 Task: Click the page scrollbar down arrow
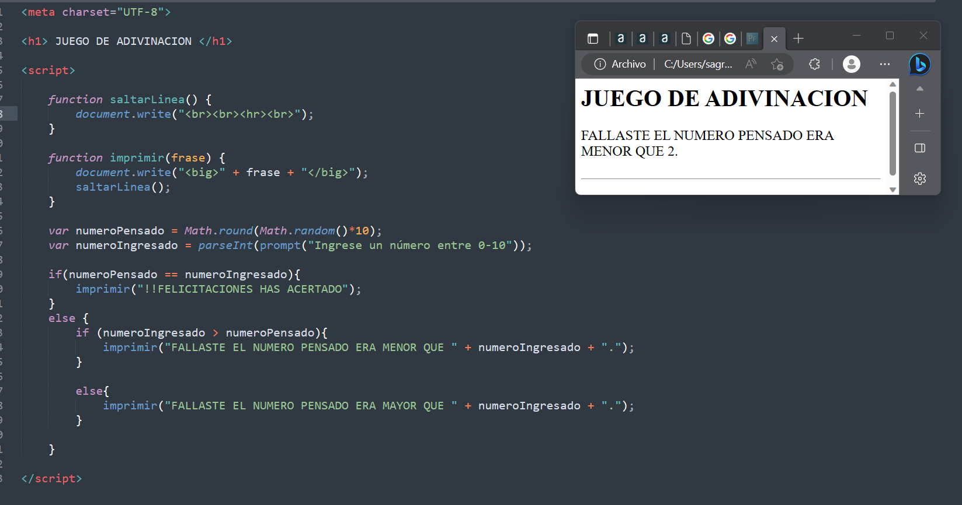(x=892, y=190)
